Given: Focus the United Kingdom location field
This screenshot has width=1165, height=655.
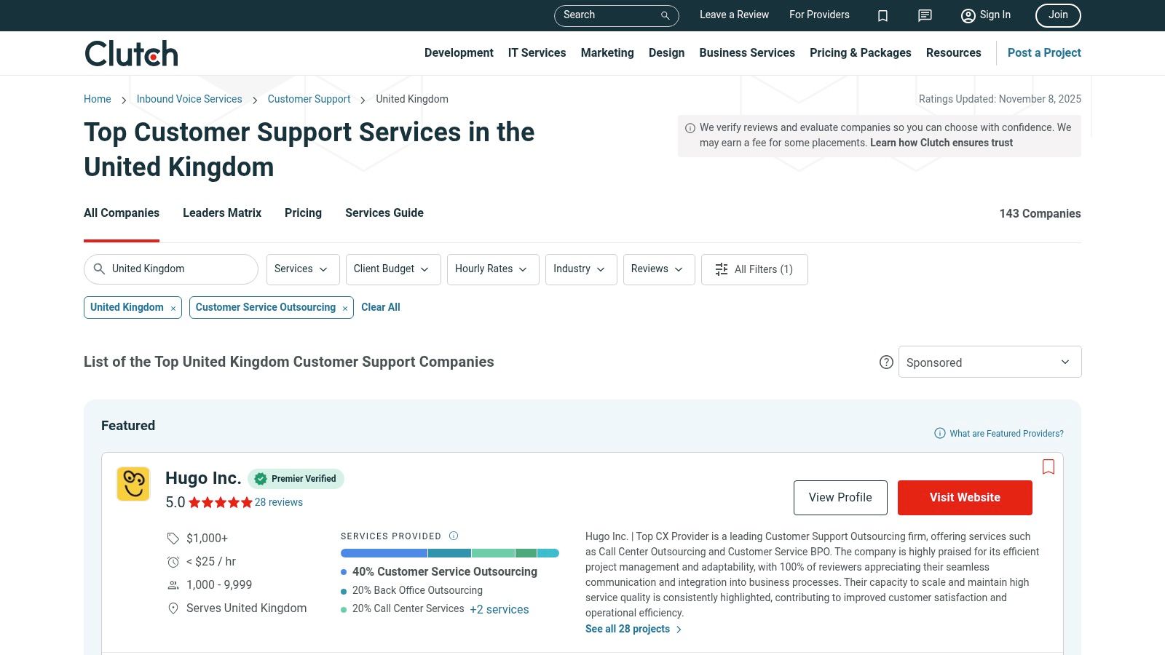Looking at the screenshot, I should click(x=171, y=269).
